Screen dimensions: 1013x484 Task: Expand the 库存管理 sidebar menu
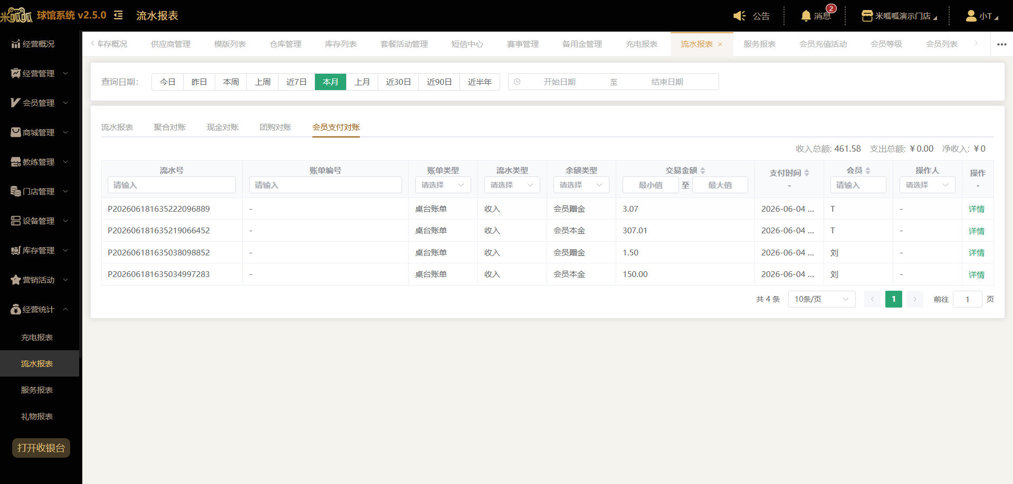point(40,250)
